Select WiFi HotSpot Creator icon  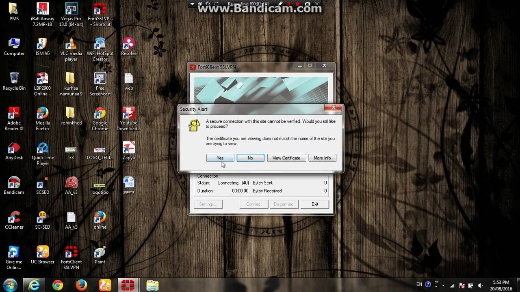tap(100, 49)
